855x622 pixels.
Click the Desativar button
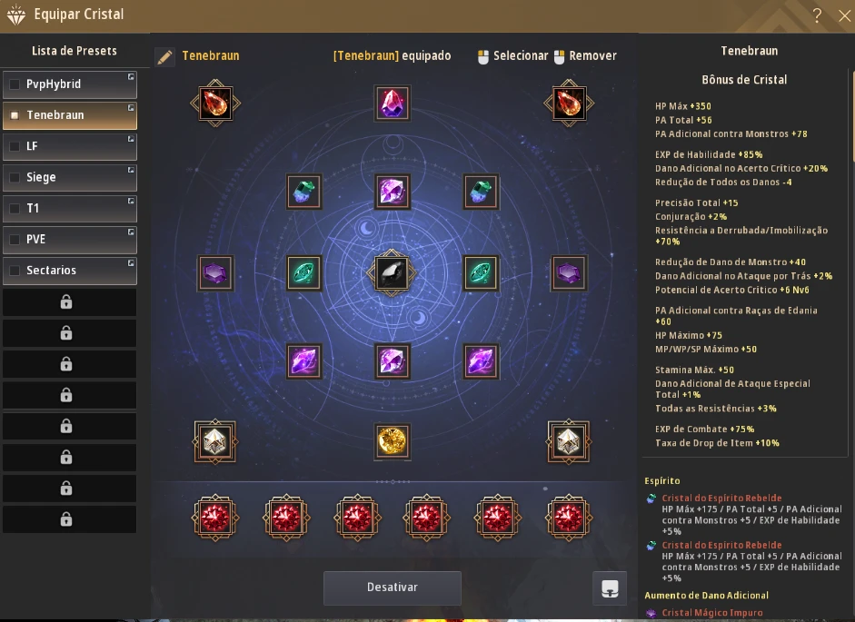pyautogui.click(x=392, y=587)
